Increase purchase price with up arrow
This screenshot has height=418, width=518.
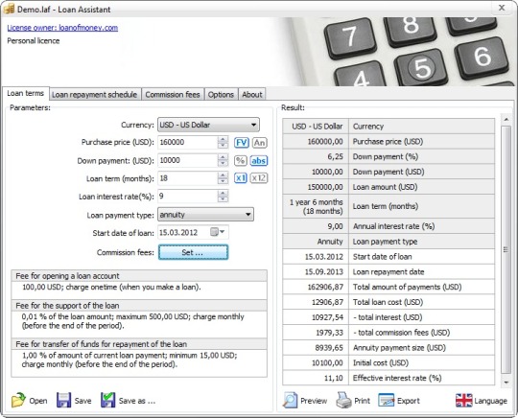(223, 140)
